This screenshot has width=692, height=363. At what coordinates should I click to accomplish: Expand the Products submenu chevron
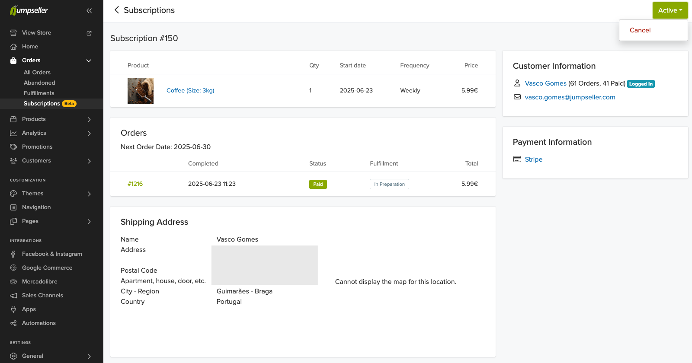tap(89, 119)
